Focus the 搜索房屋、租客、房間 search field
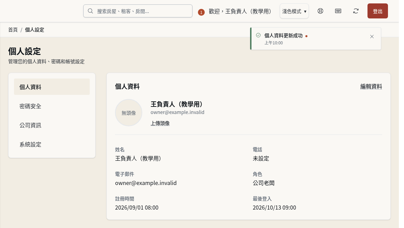Screen dimensions: 404x228 pyautogui.click(x=138, y=11)
